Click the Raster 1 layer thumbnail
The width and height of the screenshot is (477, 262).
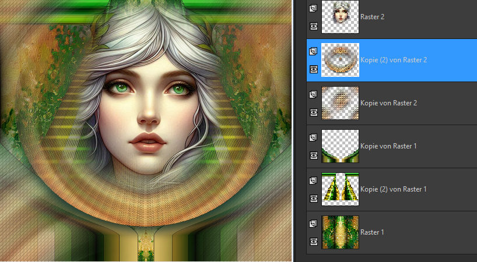(x=340, y=232)
